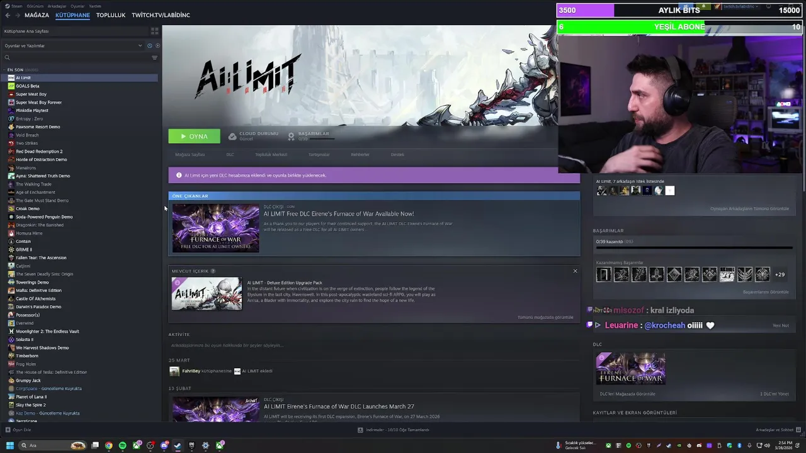Open Discord from the taskbar
Viewport: 806px width, 453px height.
[x=164, y=445]
